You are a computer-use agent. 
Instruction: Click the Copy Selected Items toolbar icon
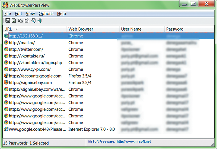[20, 21]
